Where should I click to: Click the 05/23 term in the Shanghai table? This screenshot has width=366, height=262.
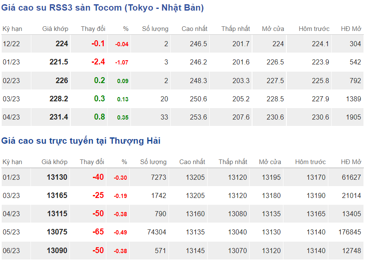[11, 232]
